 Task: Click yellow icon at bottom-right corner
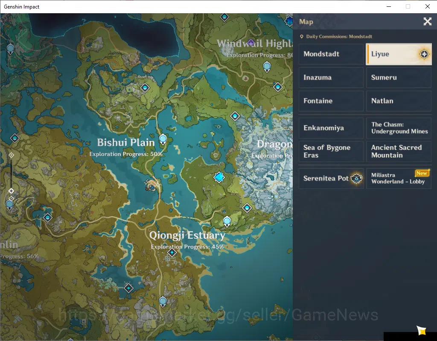point(422,330)
